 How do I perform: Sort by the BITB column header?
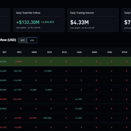(49, 52)
